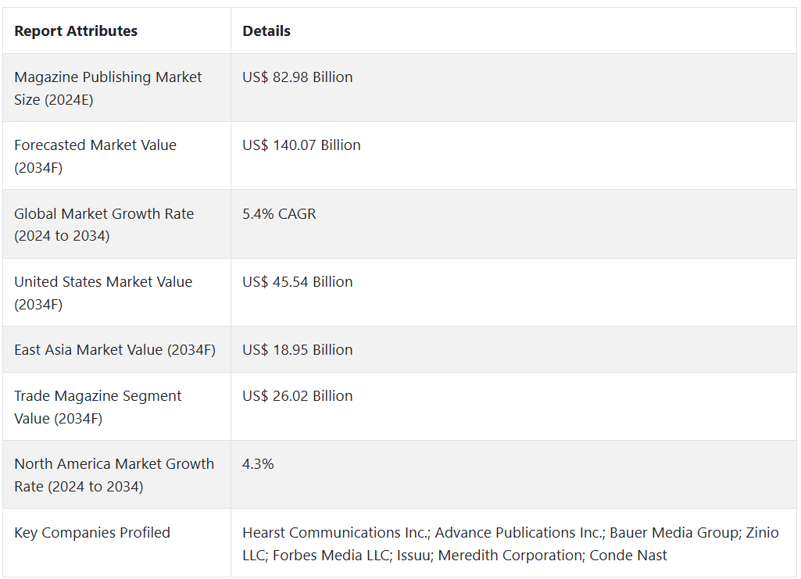Click the 4.3% growth rate value
The width and height of the screenshot is (801, 579).
[259, 464]
